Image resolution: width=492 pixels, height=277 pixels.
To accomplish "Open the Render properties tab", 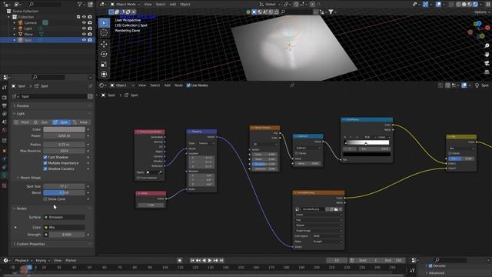I will (4, 98).
